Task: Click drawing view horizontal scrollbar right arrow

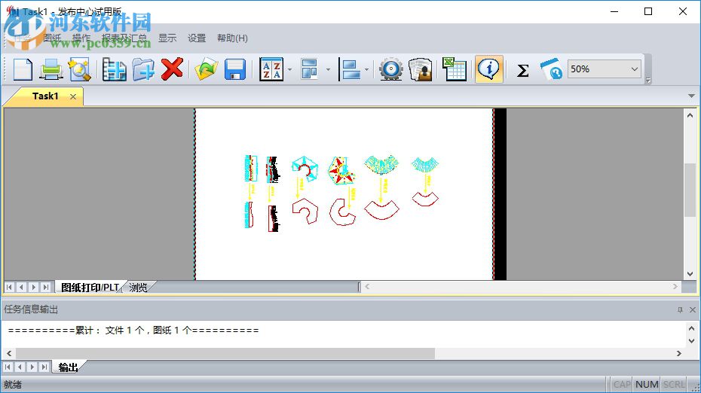Action: [x=675, y=287]
